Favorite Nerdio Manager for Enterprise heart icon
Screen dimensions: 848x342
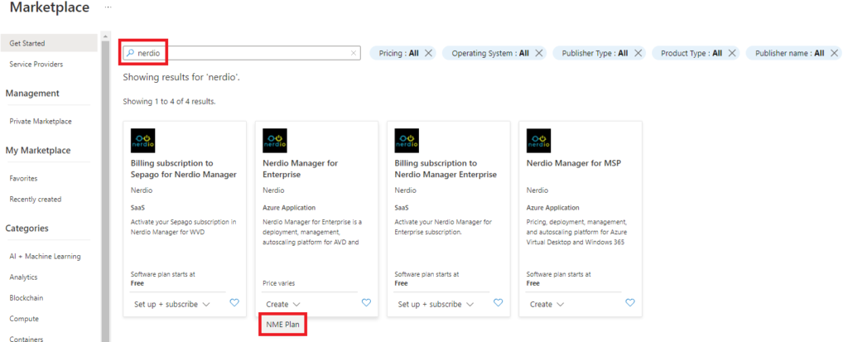point(366,303)
